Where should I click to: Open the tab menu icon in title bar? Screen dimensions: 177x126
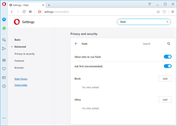150,4
